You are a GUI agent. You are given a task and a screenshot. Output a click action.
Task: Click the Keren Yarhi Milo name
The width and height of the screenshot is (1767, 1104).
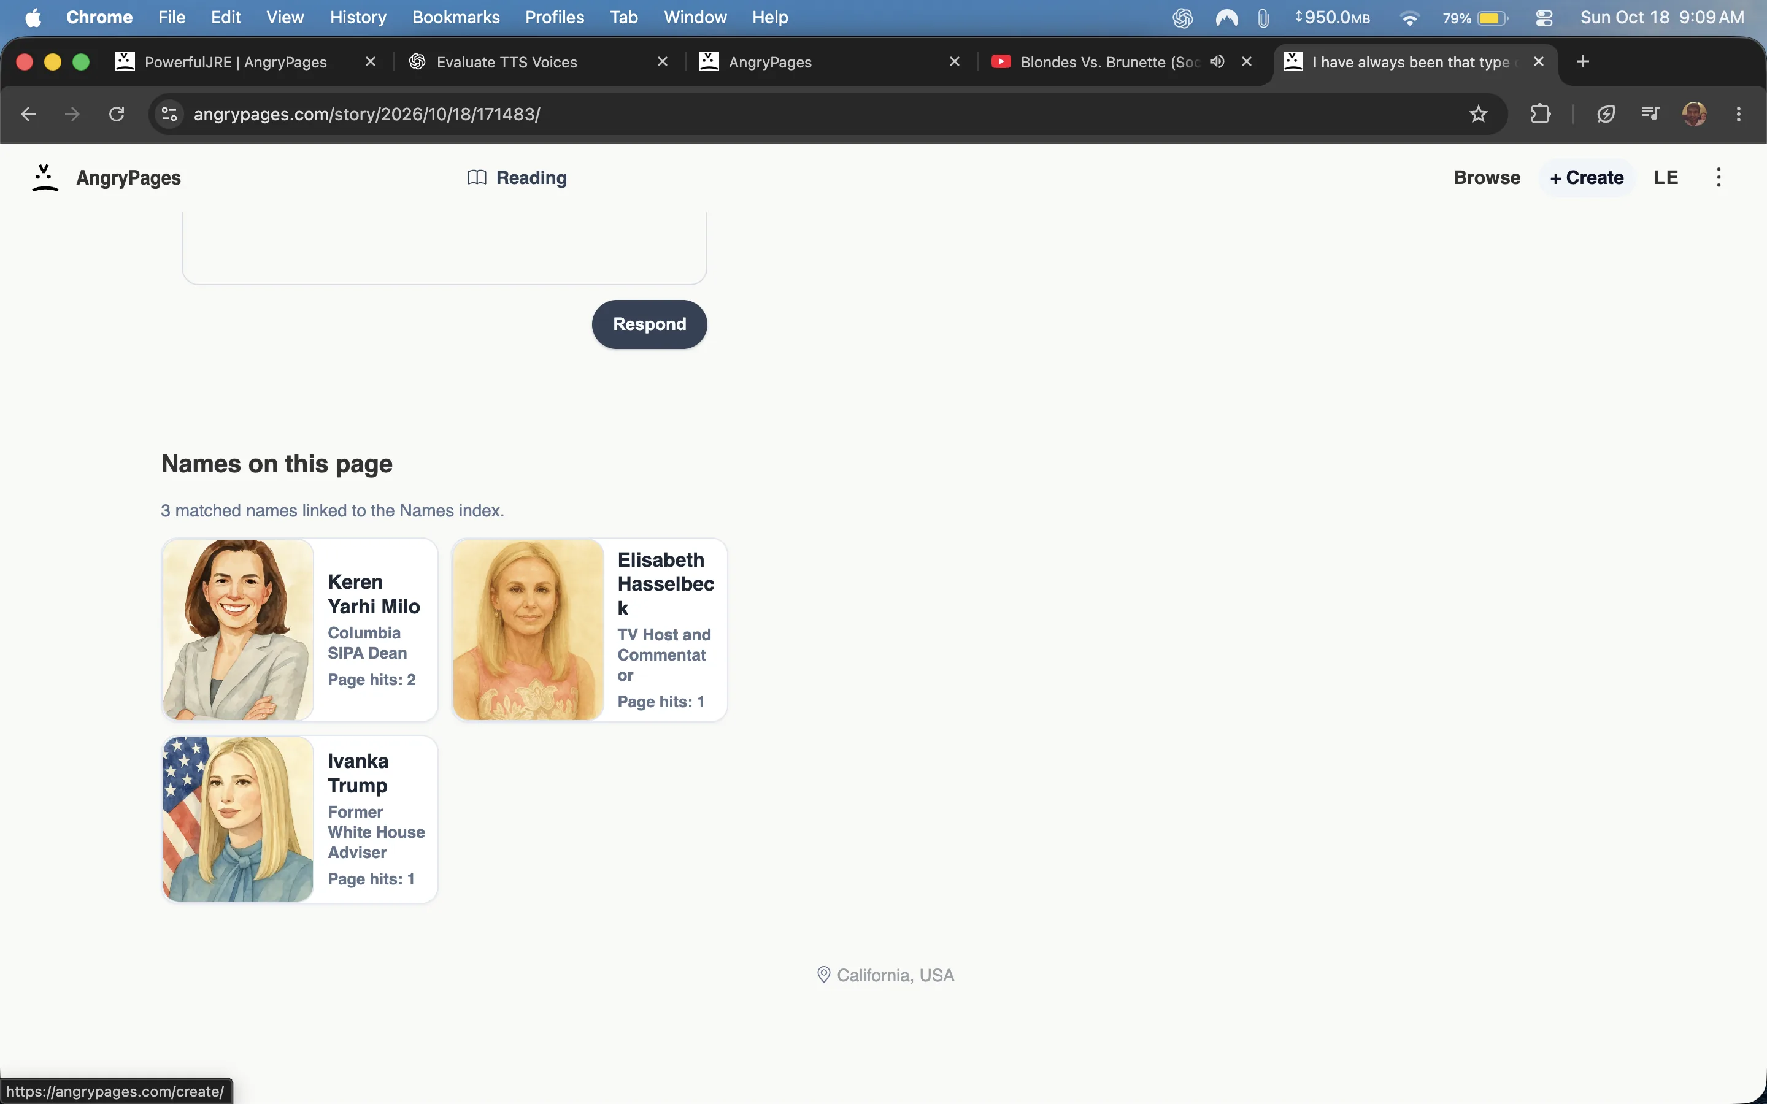coord(374,594)
